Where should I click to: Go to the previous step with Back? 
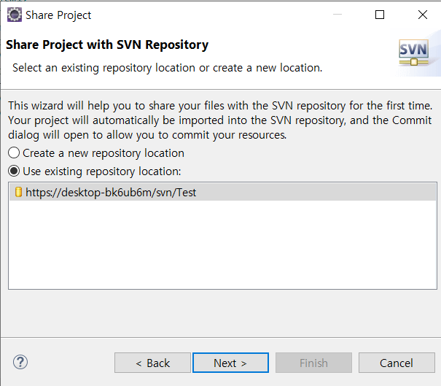(x=152, y=363)
